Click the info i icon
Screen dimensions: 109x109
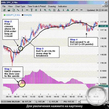point(63,10)
